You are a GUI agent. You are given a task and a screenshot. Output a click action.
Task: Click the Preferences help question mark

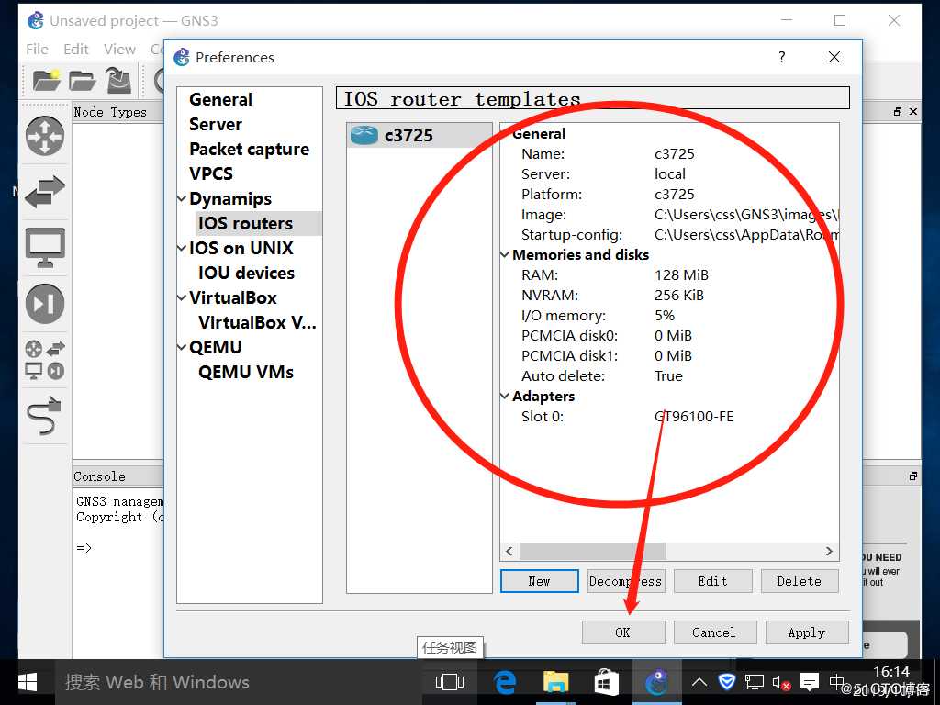[x=782, y=57]
